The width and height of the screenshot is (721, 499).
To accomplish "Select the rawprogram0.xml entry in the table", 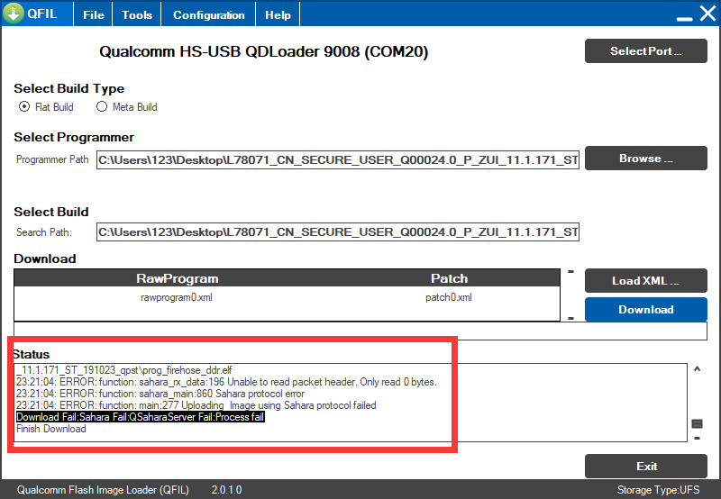I will click(177, 297).
